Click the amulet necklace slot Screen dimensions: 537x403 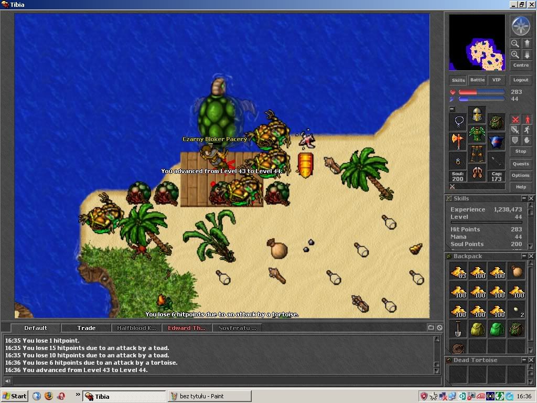tap(458, 122)
